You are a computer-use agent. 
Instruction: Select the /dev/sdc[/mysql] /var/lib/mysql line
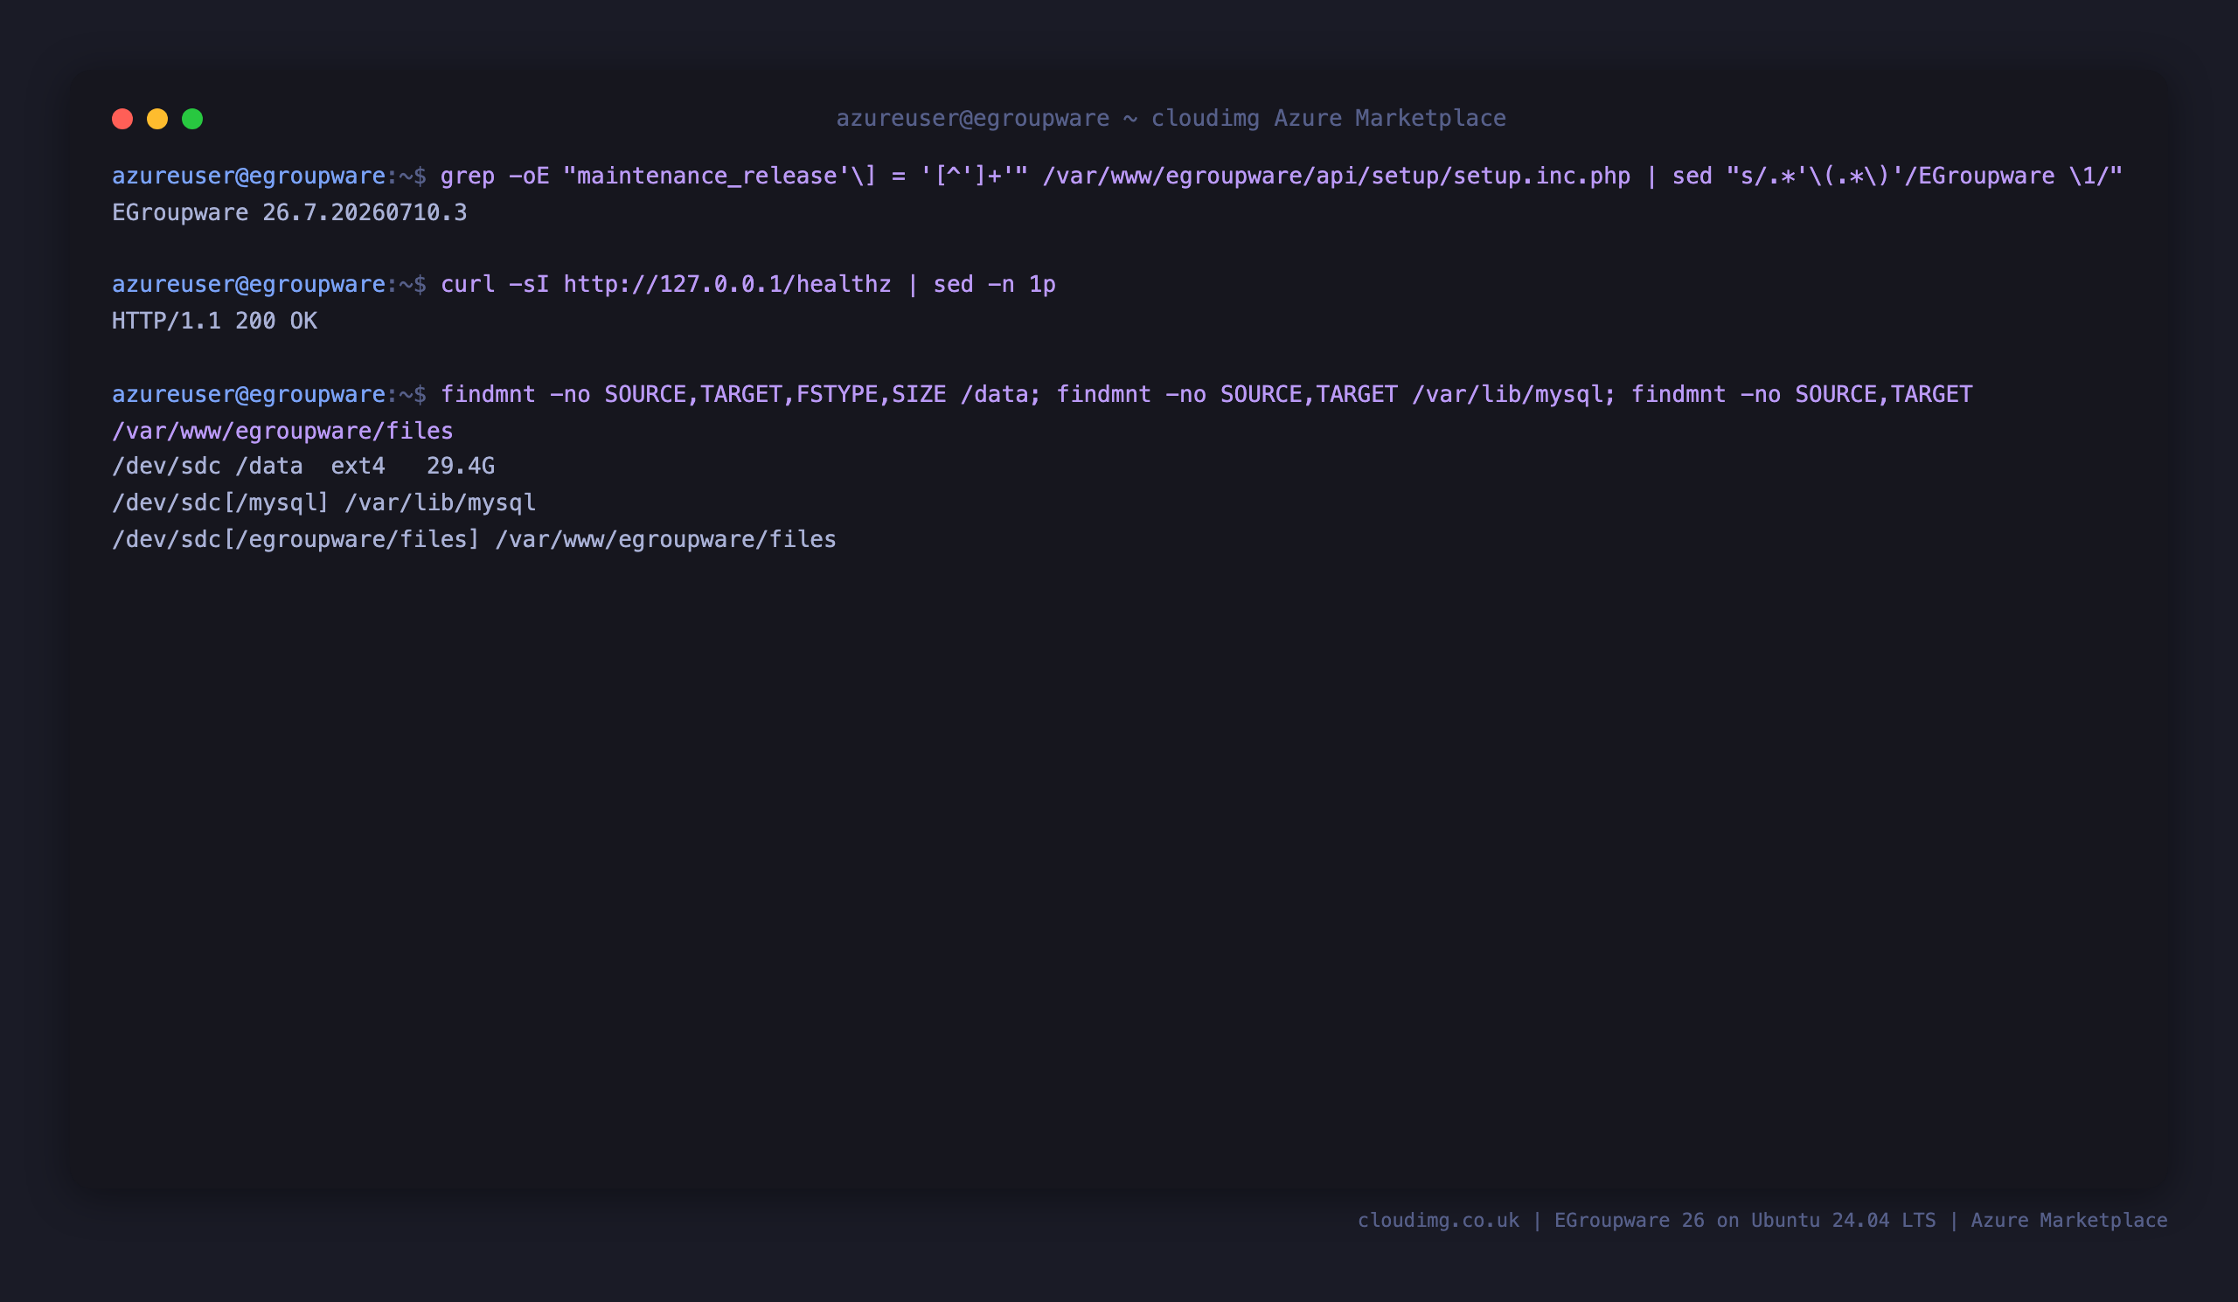(324, 503)
